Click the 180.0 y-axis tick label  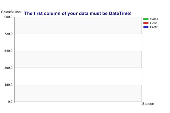tap(8, 85)
